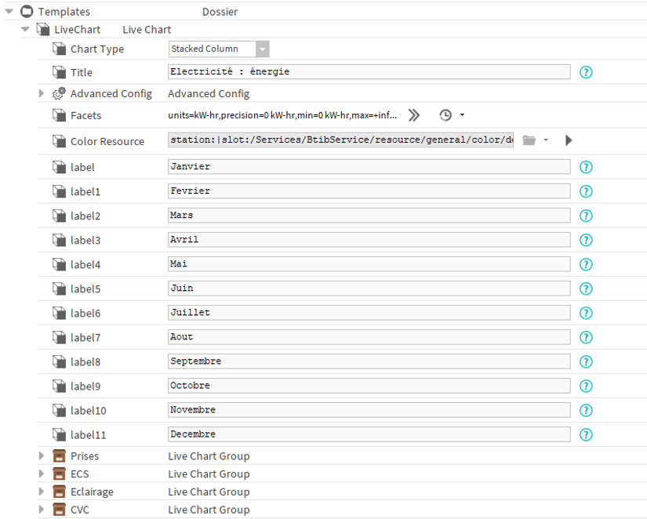Select the CVC tree item

[x=80, y=510]
